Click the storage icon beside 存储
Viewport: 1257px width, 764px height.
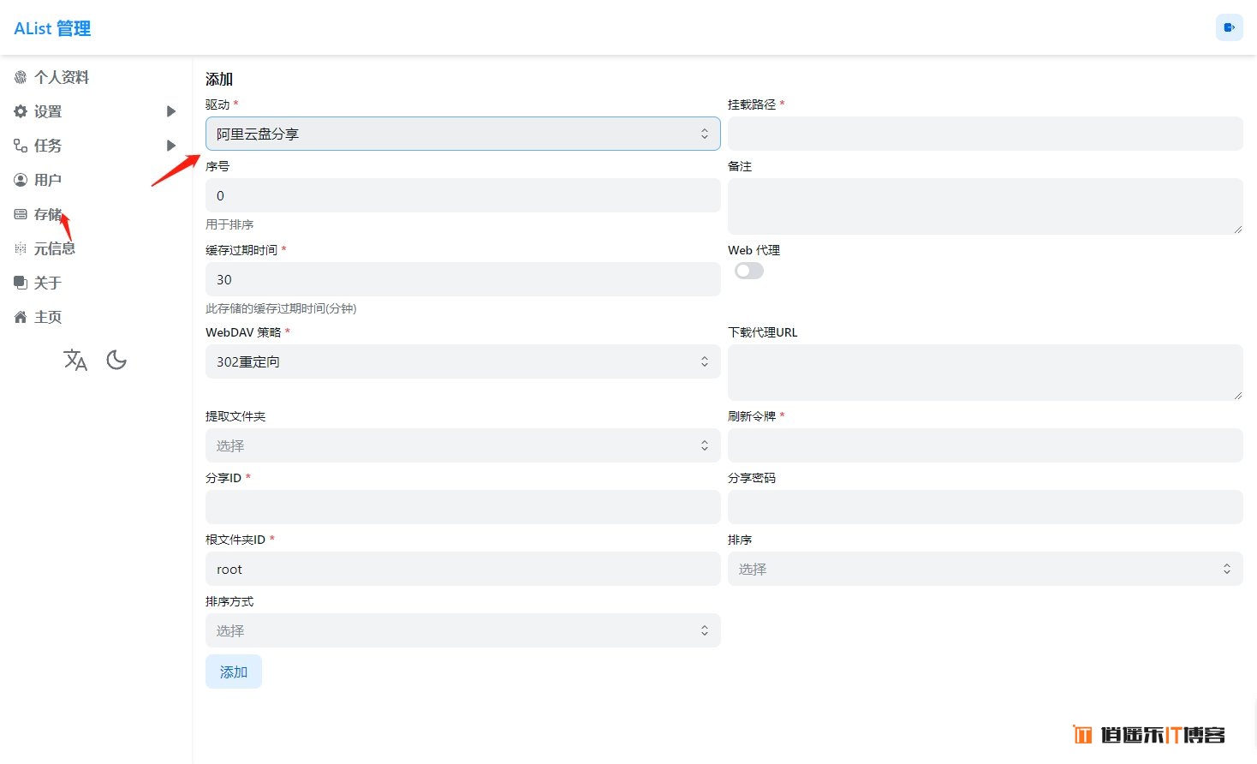tap(21, 214)
